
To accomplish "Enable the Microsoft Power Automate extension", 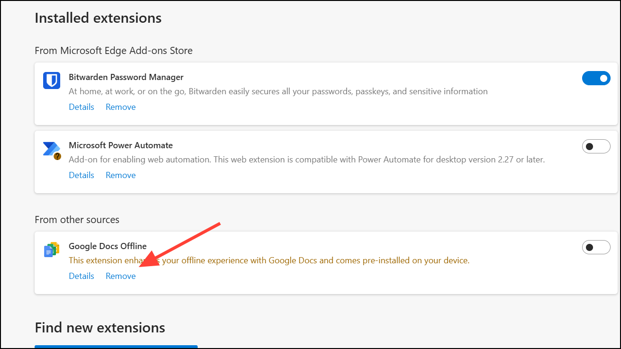I will click(x=596, y=146).
